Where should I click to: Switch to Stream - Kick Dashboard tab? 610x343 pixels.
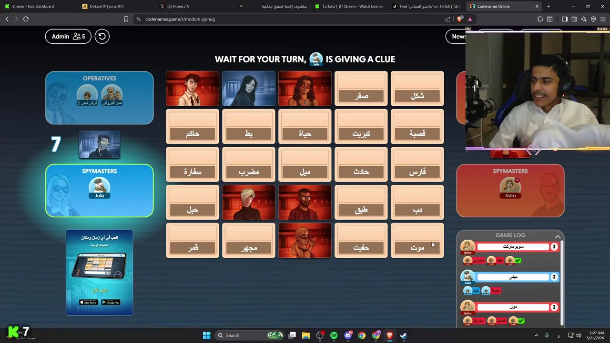pyautogui.click(x=37, y=6)
